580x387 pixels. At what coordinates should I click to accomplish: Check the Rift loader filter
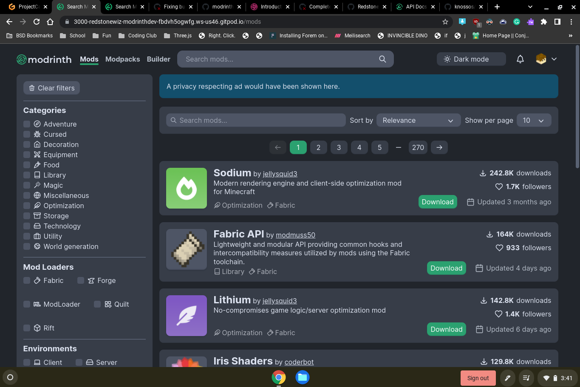point(27,328)
